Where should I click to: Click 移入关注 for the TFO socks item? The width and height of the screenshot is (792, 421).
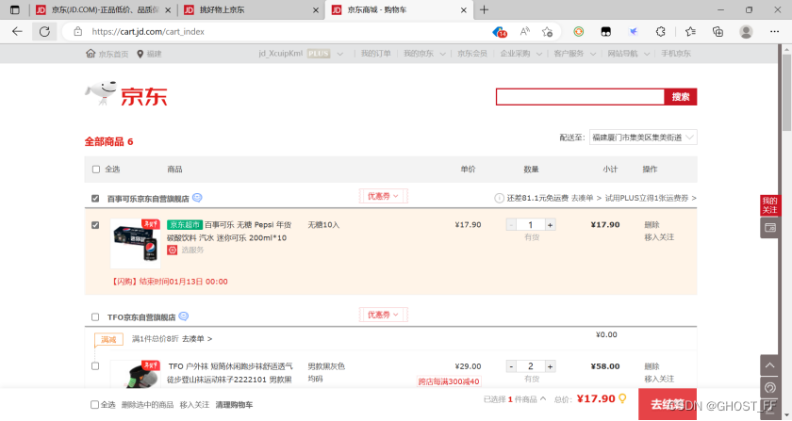[x=659, y=379]
